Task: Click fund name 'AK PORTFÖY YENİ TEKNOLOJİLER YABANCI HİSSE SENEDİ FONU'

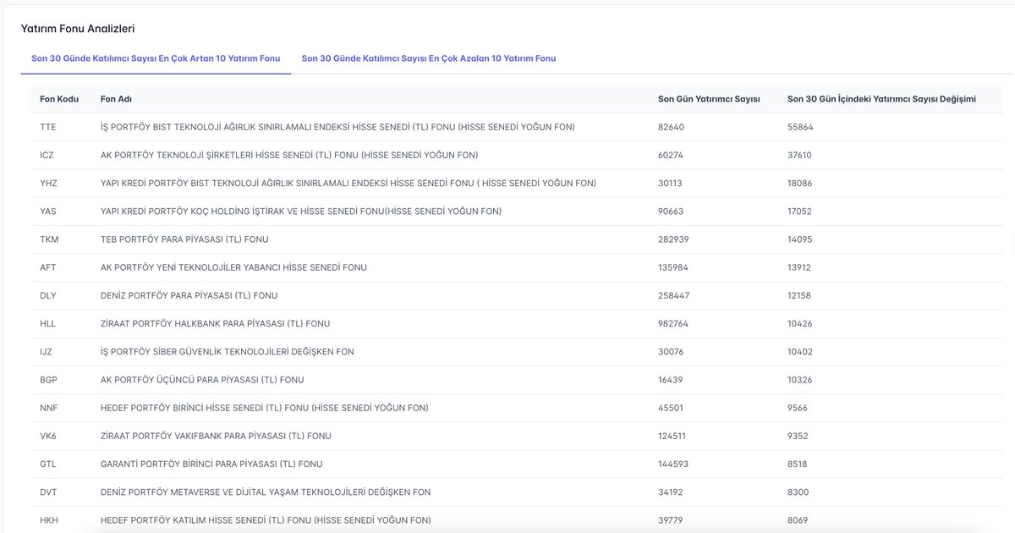Action: 233,267
